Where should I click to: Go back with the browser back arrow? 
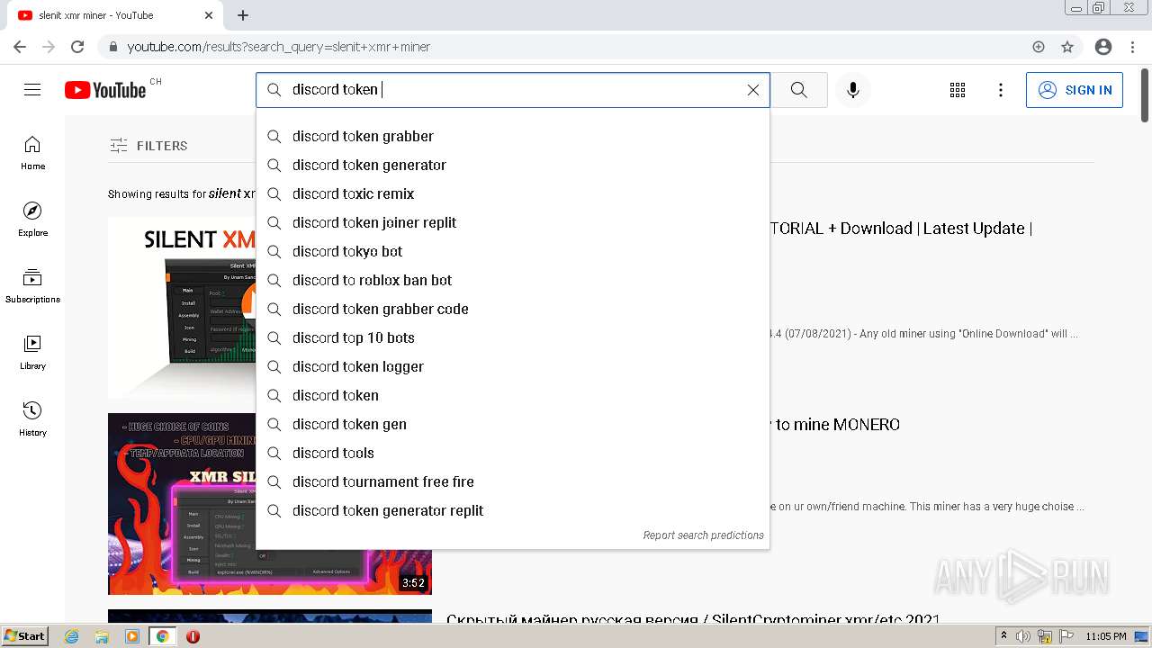click(x=20, y=47)
